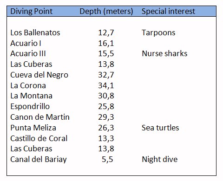Click the Cueva del Negro entry
The image size is (223, 181).
pos(39,75)
